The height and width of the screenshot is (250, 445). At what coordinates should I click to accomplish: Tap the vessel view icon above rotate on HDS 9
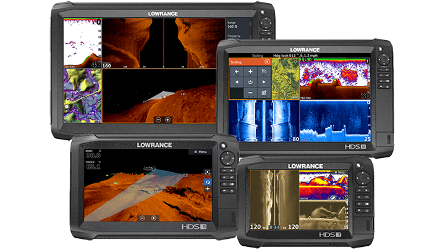[208, 172]
